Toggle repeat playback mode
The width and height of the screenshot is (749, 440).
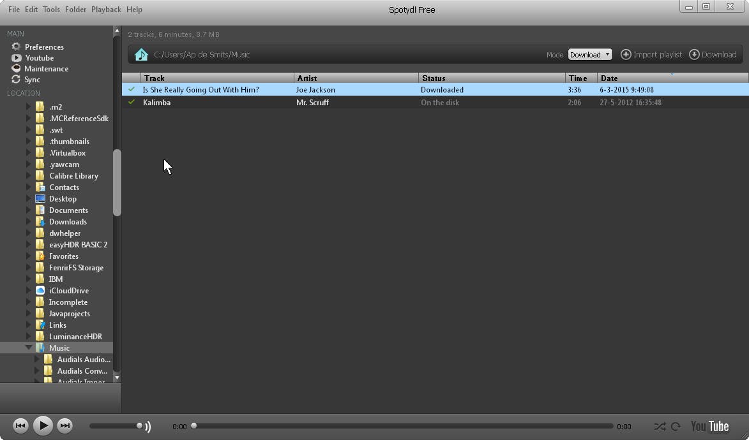tap(676, 426)
